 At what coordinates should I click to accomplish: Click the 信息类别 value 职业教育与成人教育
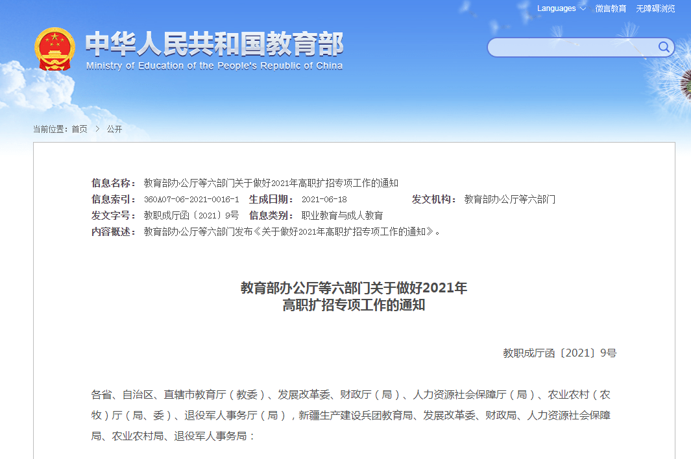point(342,215)
